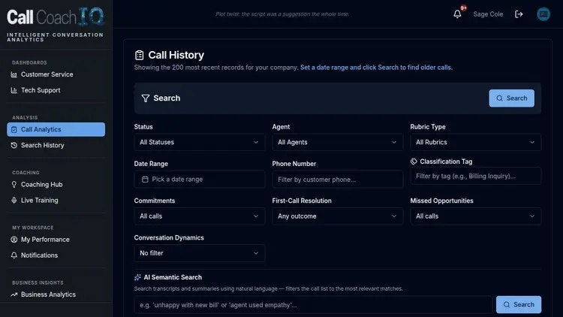The width and height of the screenshot is (563, 317).
Task: Focus the Phone Number filter field
Action: (x=337, y=179)
